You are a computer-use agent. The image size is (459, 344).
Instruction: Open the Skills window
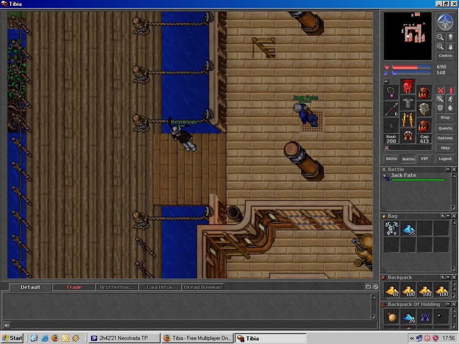tap(391, 159)
